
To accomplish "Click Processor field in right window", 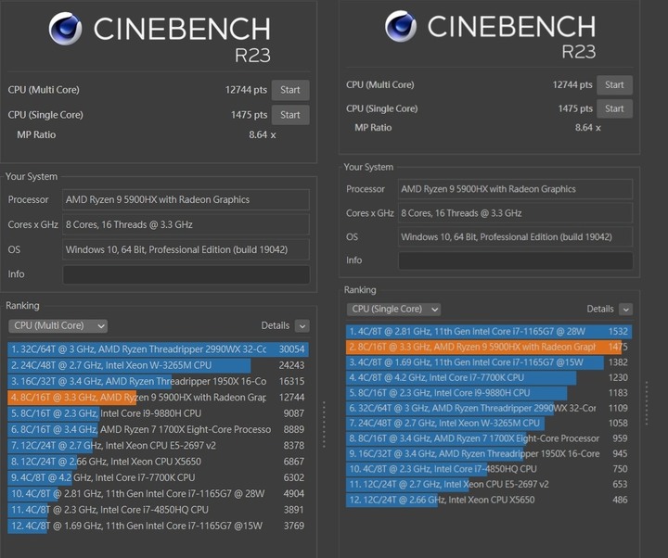I will coord(516,189).
